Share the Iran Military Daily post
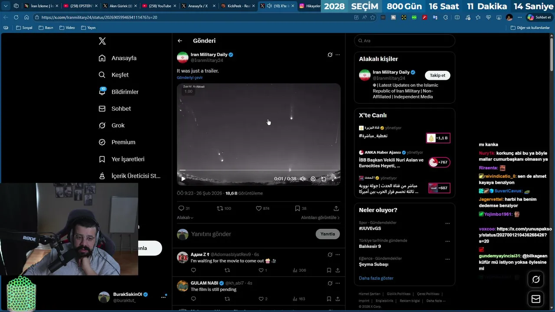 (336, 208)
